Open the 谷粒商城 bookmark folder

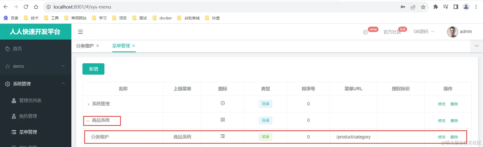(x=188, y=18)
